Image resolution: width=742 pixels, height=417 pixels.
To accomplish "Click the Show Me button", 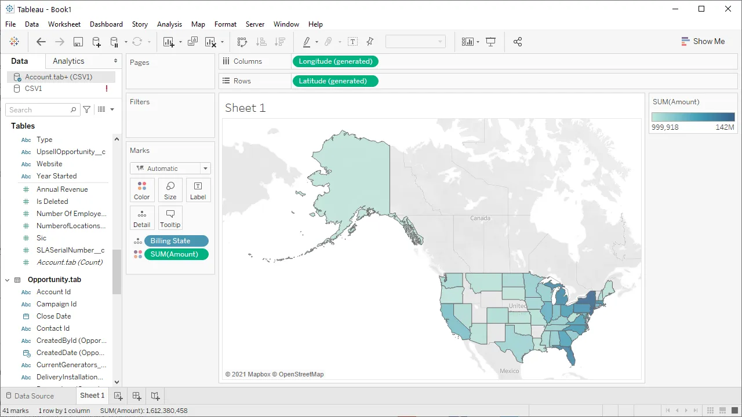I will tap(703, 41).
